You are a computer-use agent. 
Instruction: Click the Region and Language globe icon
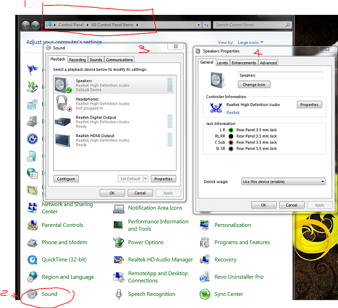[x=32, y=277]
